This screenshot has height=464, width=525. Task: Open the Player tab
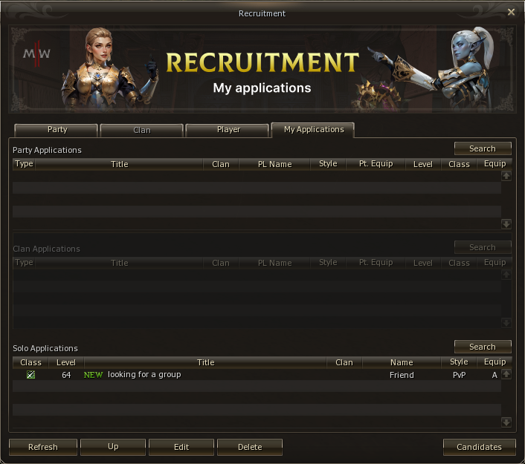[228, 130]
